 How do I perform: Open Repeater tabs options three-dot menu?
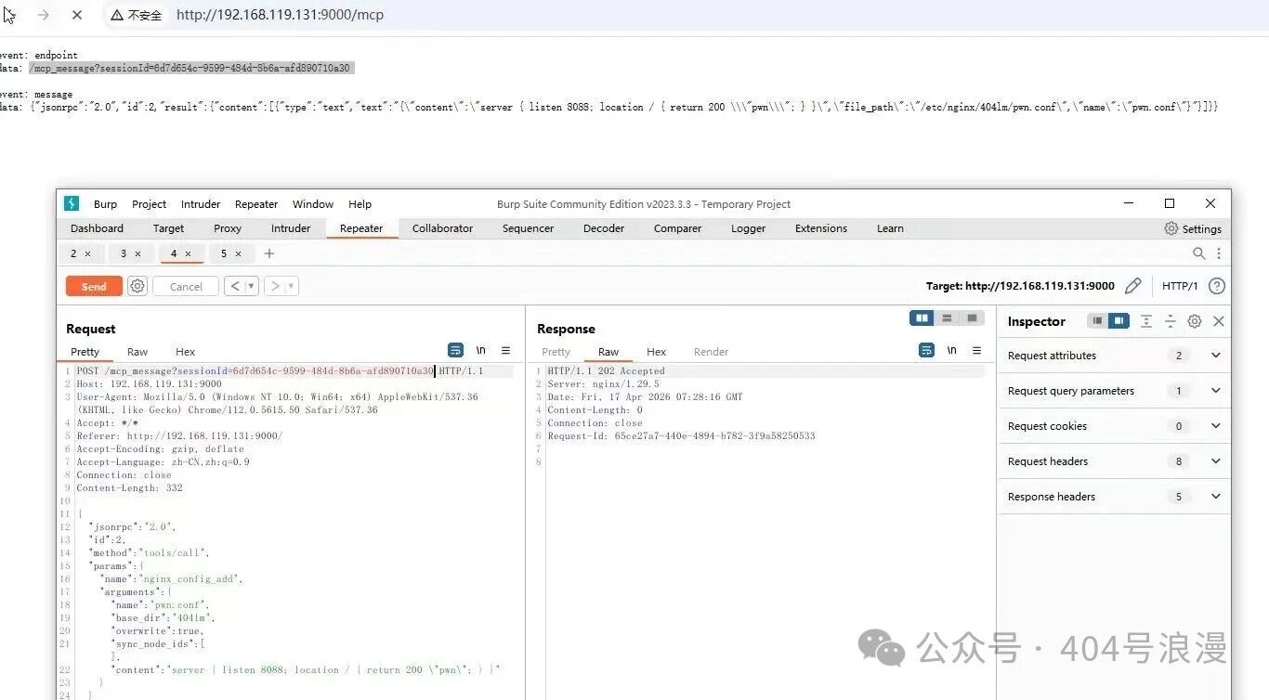(x=1219, y=253)
